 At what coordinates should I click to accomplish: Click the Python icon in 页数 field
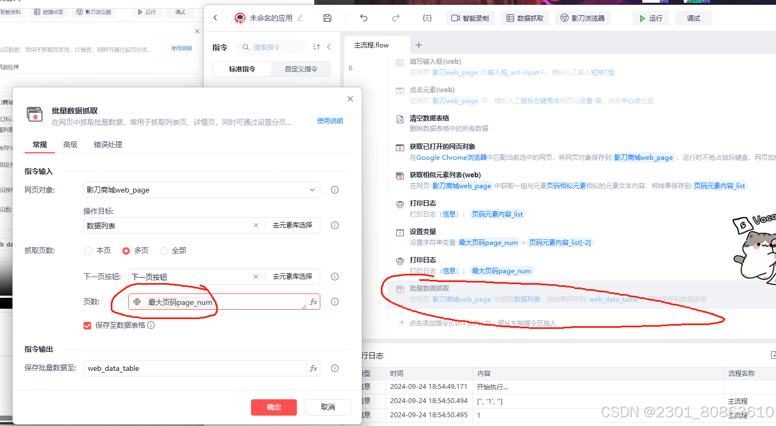point(137,302)
